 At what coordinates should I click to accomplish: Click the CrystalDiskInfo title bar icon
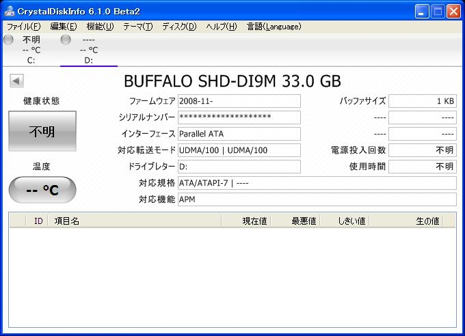click(x=10, y=11)
